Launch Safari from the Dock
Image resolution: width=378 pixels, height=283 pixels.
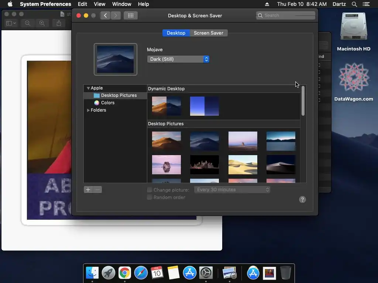[141, 273]
